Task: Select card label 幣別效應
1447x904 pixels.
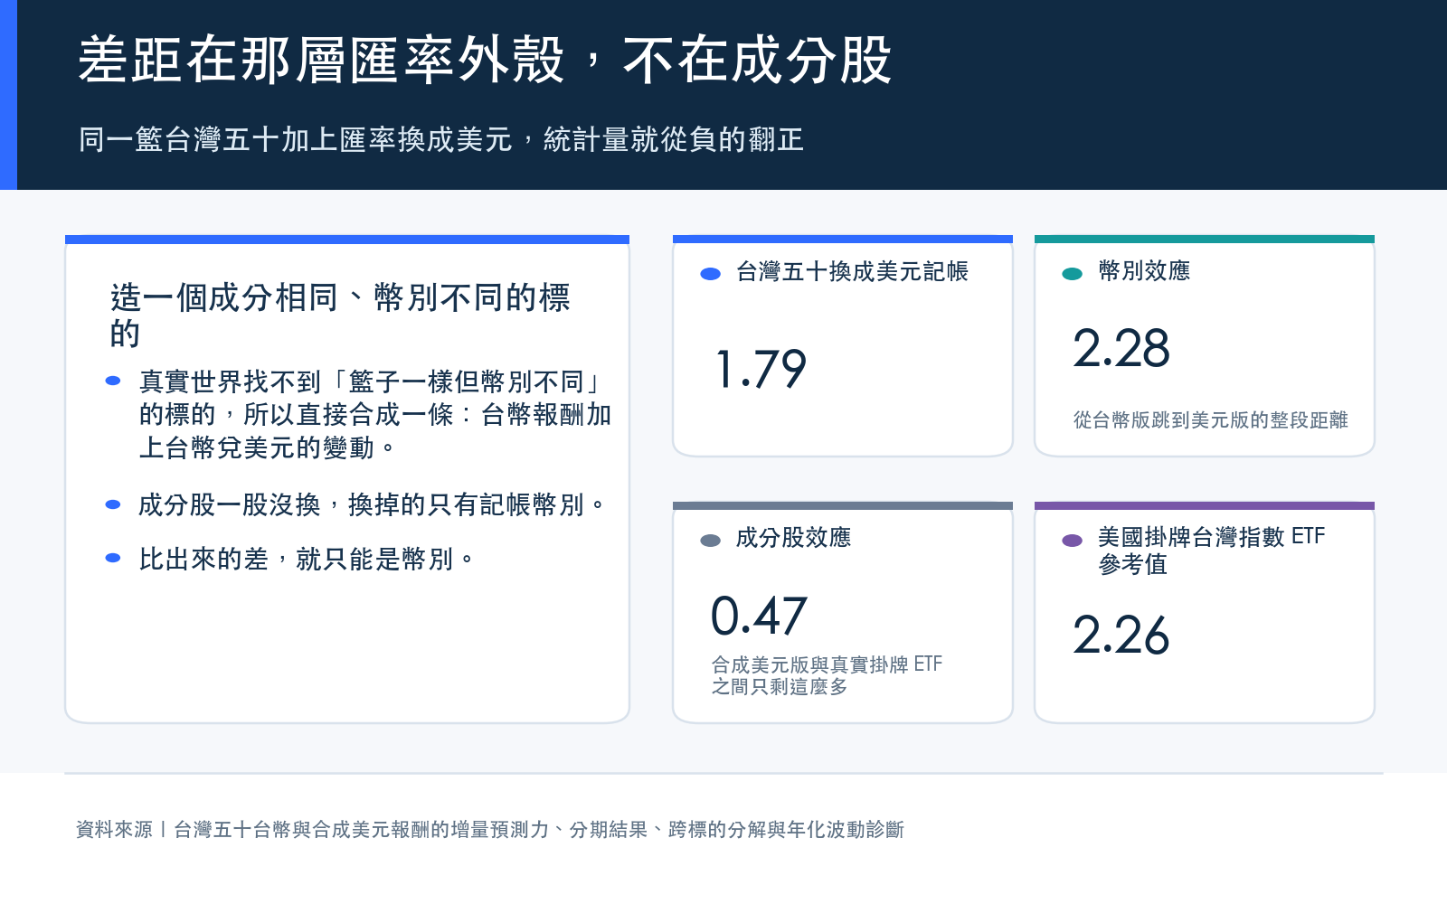Action: (x=1144, y=271)
